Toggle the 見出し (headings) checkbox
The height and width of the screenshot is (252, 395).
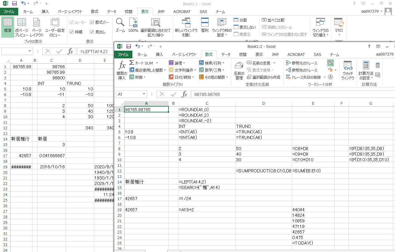point(92,32)
